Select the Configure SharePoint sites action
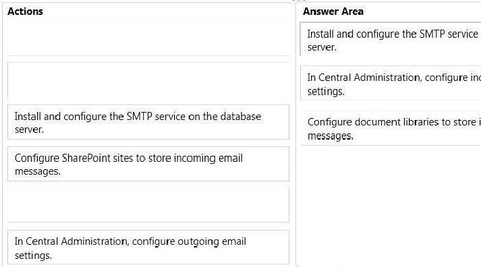 pos(148,164)
